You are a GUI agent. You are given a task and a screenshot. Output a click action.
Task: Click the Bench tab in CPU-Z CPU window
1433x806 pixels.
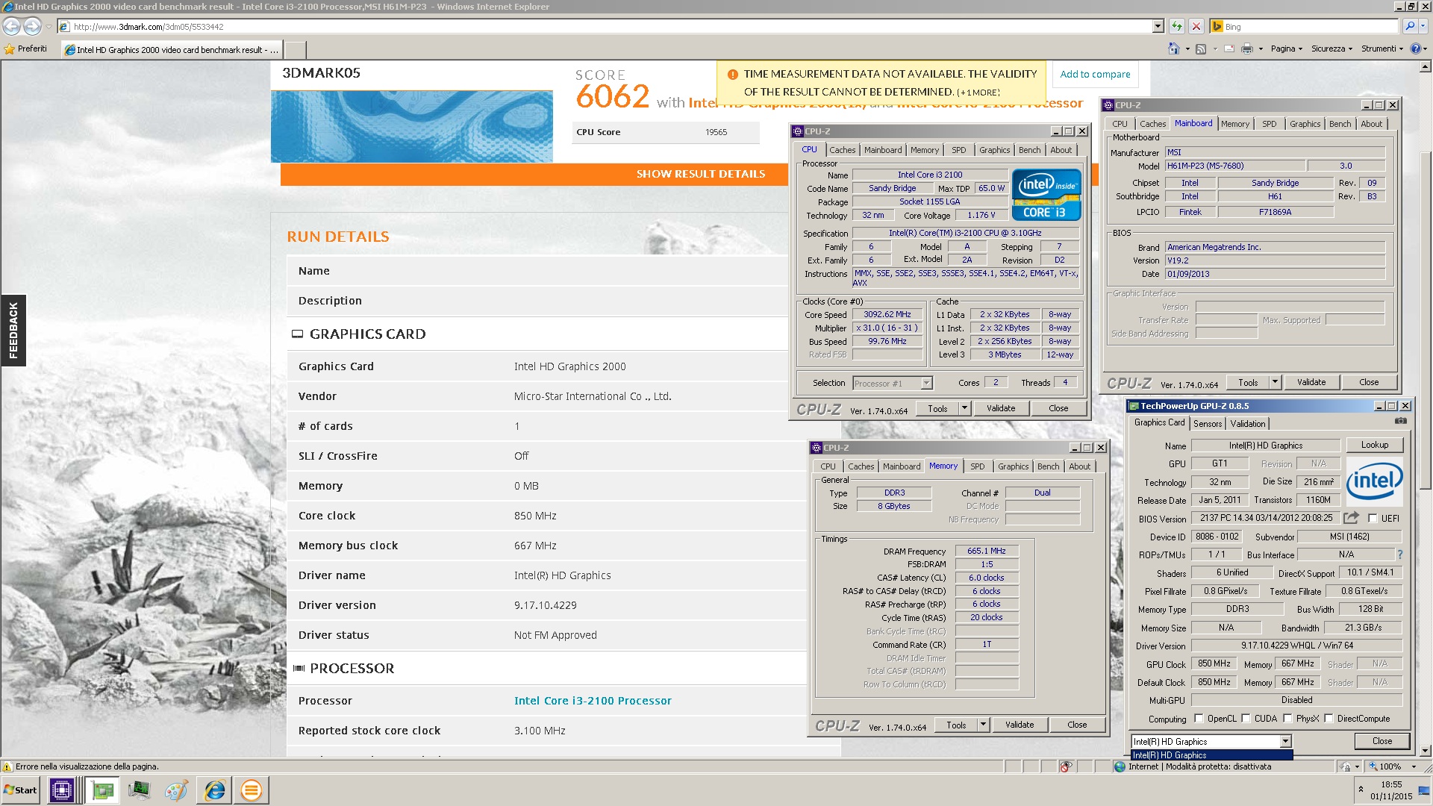click(x=1029, y=150)
